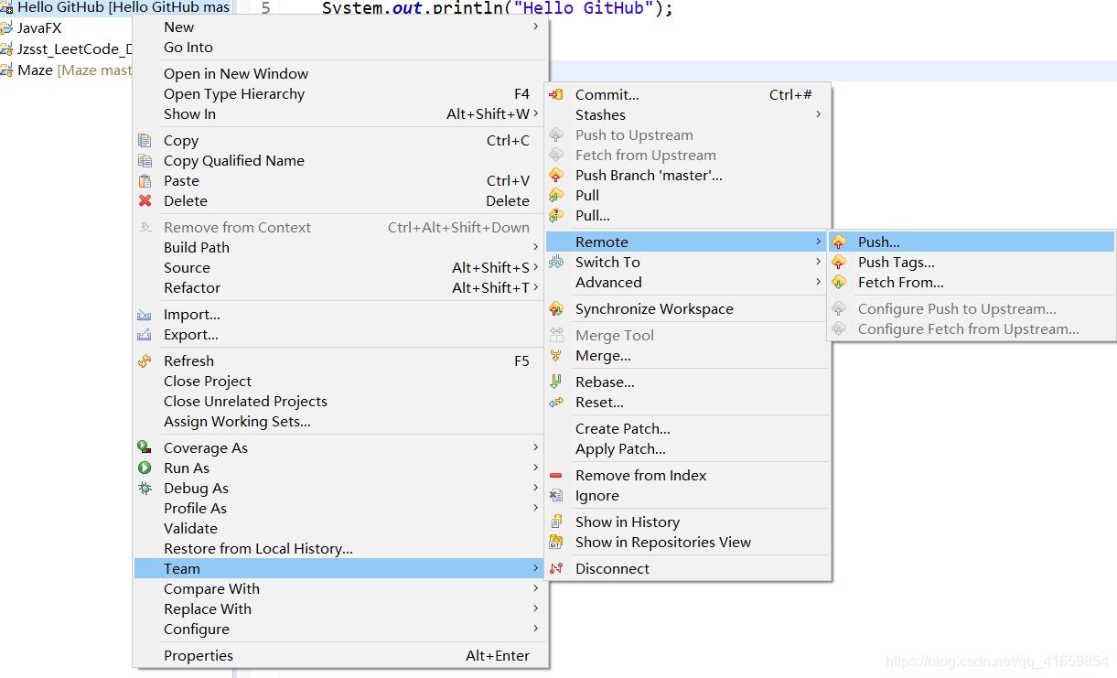Viewport: 1117px width, 678px height.
Task: Click the "Hello GitHub" string in editor
Action: tap(584, 9)
